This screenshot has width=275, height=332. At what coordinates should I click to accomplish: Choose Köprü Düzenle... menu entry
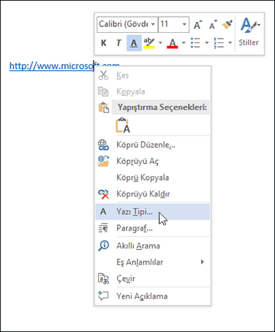(x=153, y=145)
